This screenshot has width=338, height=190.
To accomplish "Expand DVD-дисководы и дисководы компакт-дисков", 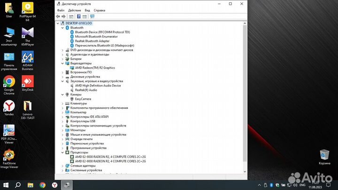I will pos(62,50).
